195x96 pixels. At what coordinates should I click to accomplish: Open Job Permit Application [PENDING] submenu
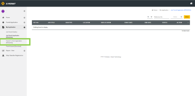(x=13, y=36)
